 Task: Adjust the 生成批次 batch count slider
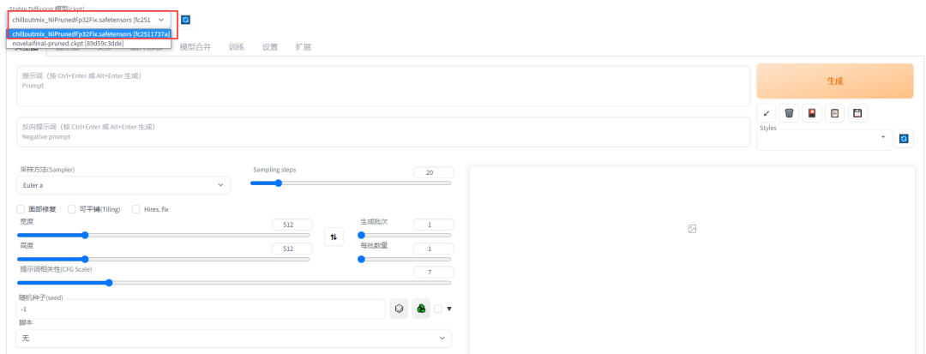coord(405,235)
